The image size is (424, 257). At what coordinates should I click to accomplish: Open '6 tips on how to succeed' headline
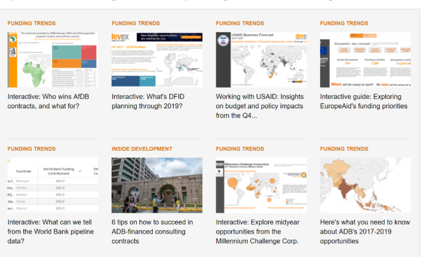pyautogui.click(x=152, y=232)
